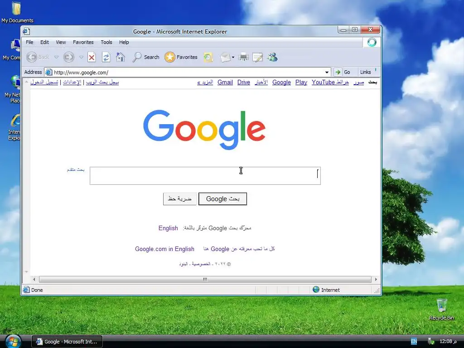Open Edit page notepad icon
The height and width of the screenshot is (348, 464).
(257, 57)
